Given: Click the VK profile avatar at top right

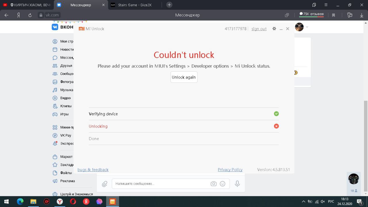Looking at the screenshot, I should click(299, 27).
